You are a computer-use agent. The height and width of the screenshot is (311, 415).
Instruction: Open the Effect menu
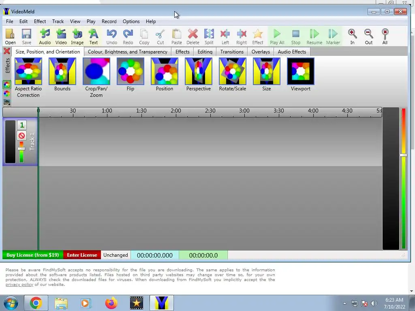pyautogui.click(x=40, y=21)
